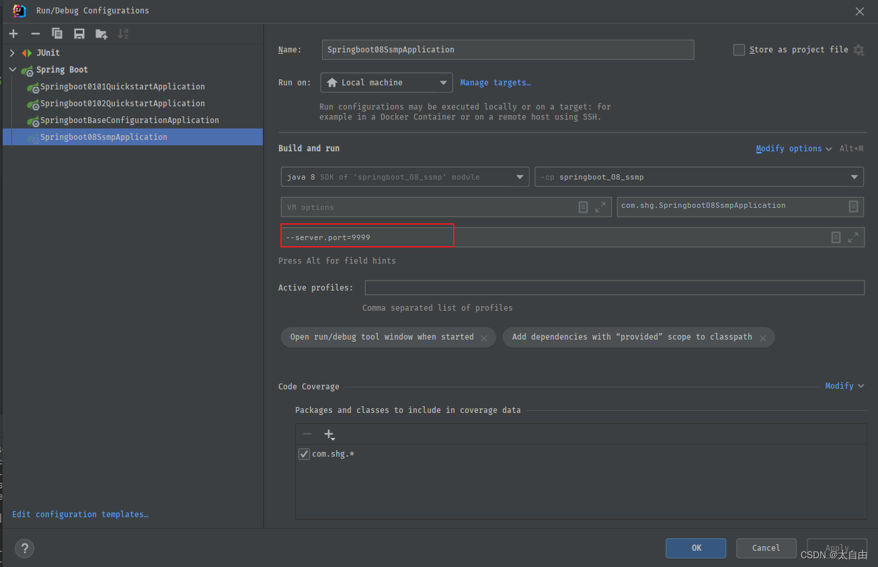
Task: Remove coverage pattern with minus icon
Action: tap(307, 434)
